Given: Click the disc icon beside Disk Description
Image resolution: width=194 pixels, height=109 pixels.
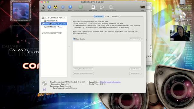Looking at the screenshot, I should click(x=45, y=83).
